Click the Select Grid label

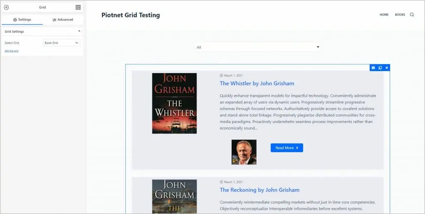(12, 43)
